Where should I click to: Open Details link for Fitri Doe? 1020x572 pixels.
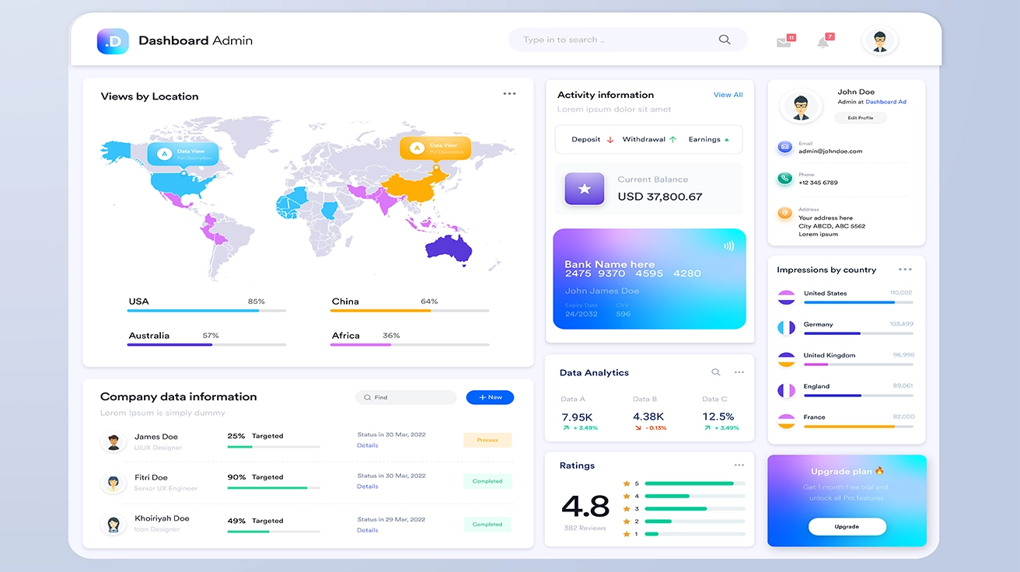368,487
